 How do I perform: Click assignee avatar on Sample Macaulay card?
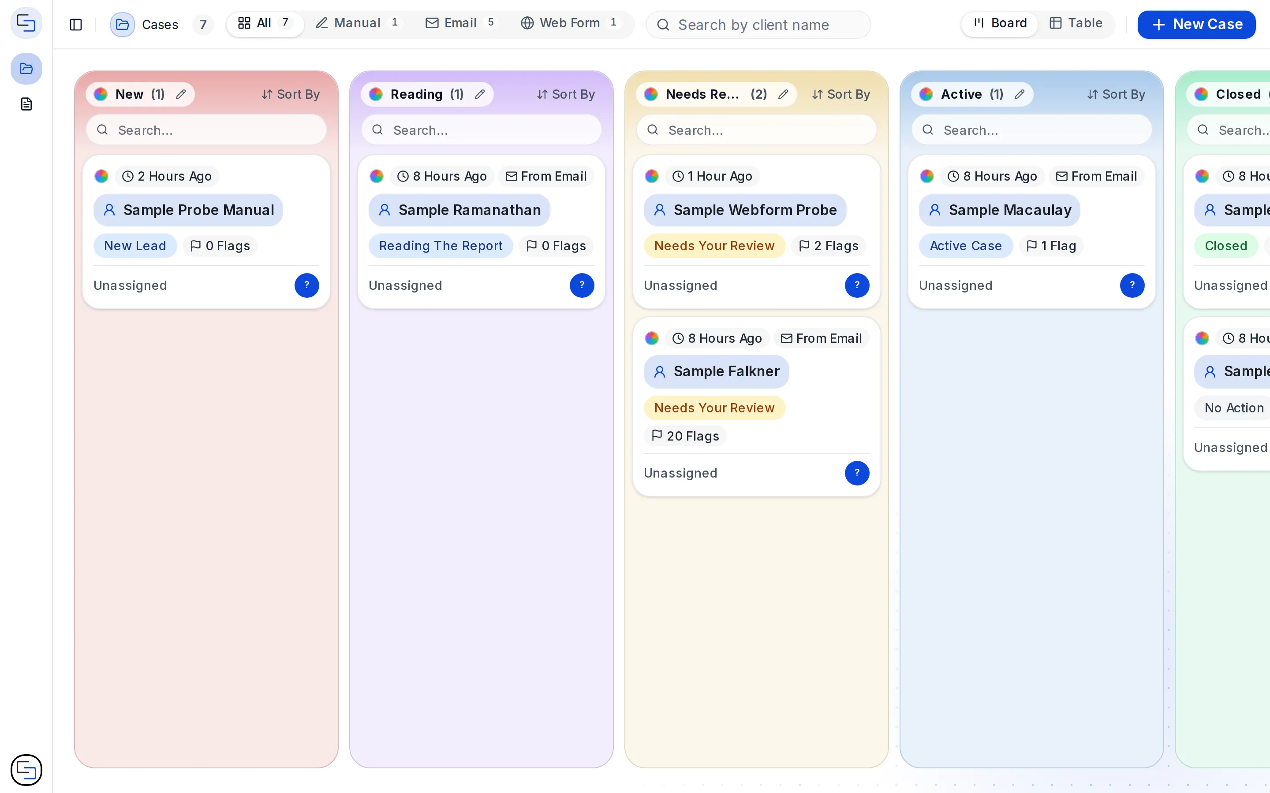[x=1132, y=285]
